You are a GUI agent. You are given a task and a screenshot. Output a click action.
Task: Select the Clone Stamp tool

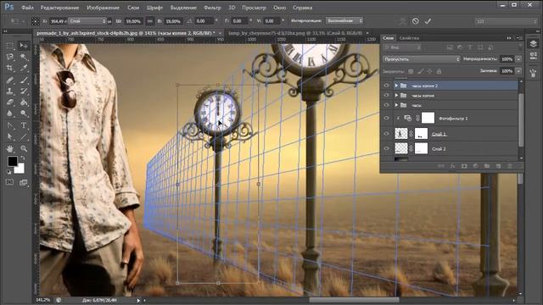click(x=9, y=91)
